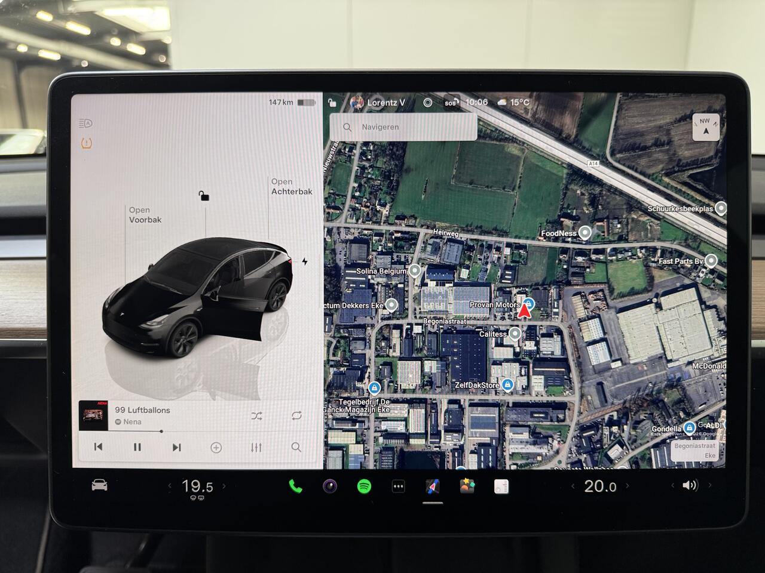
Task: Open the Phone app
Action: pyautogui.click(x=295, y=486)
